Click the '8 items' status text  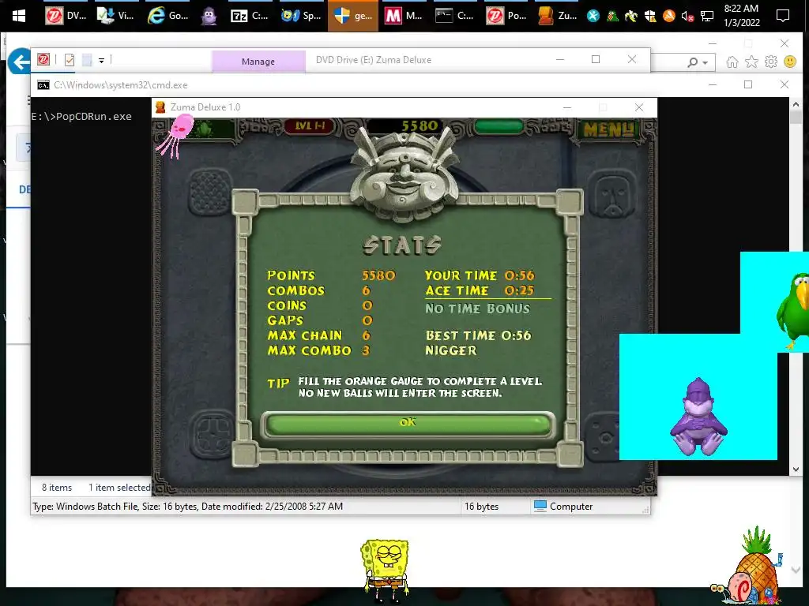tap(57, 488)
